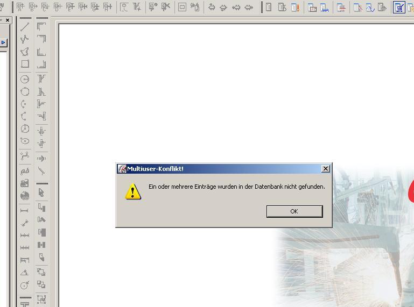Image resolution: width=414 pixels, height=307 pixels.
Task: Select the Continued dimension tool
Action: tap(25, 235)
